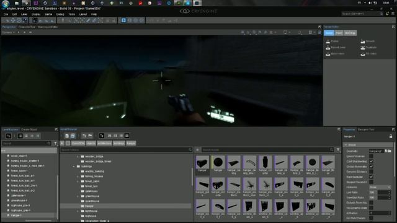Toggle the Exclude From Navigation checkbox

click(x=371, y=203)
